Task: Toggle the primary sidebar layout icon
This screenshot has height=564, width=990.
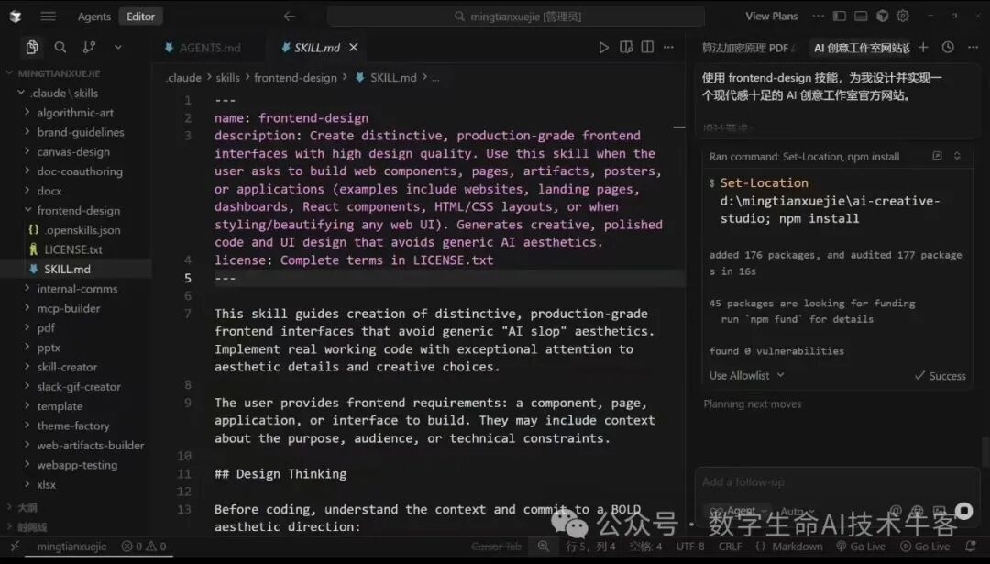Action: coord(839,16)
